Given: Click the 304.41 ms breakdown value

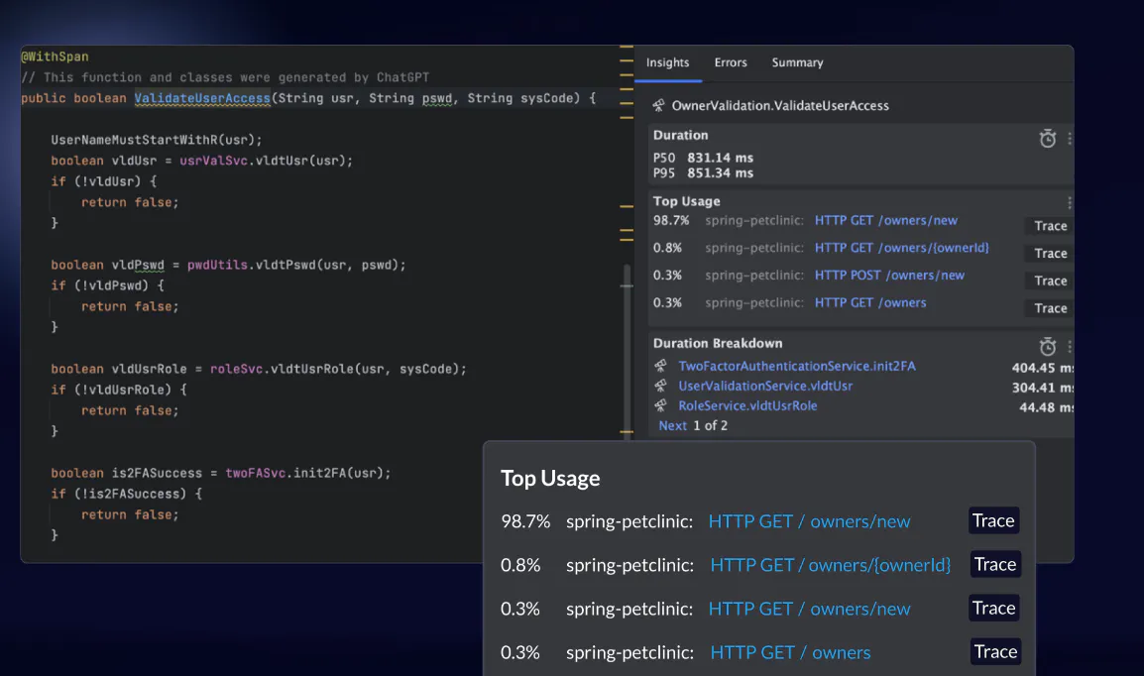Looking at the screenshot, I should pos(1042,388).
